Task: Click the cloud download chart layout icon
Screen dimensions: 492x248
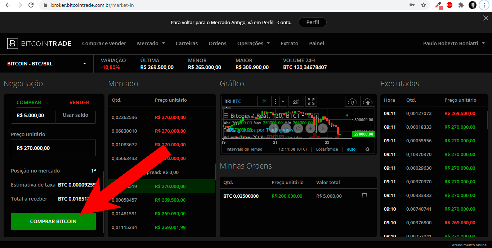Action: coord(353,102)
